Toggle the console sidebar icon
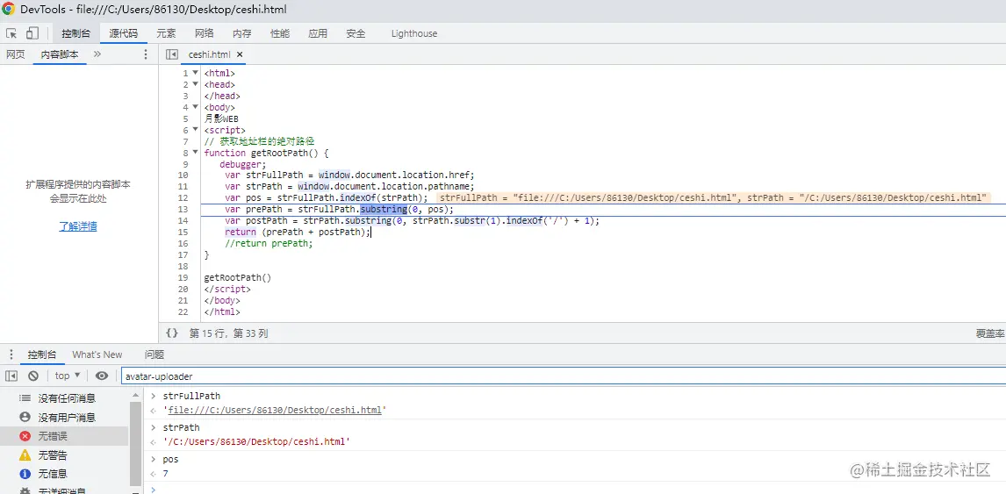 tap(11, 376)
